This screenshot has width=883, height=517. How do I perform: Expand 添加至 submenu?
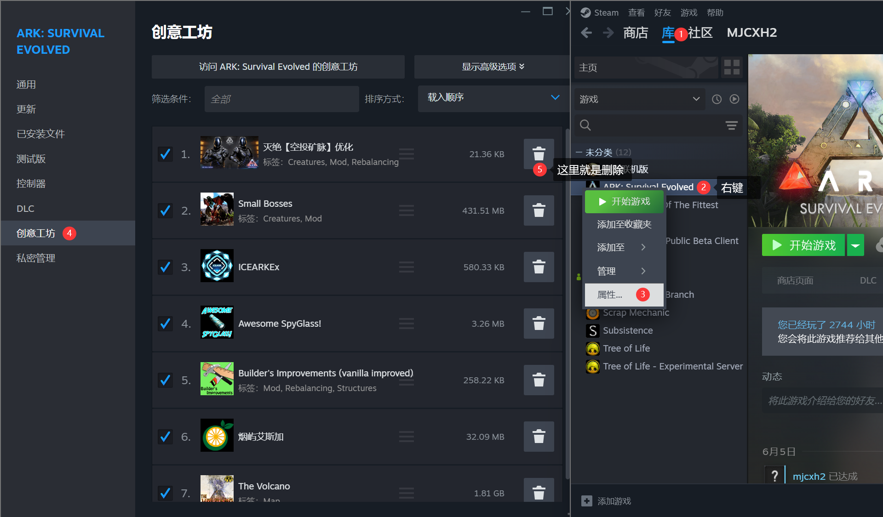(624, 247)
